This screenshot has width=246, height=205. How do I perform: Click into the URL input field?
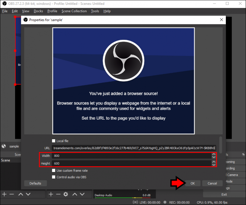coord(134,148)
